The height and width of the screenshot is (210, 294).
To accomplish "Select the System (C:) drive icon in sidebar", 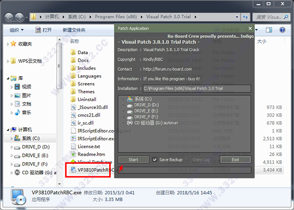I will pos(17,138).
